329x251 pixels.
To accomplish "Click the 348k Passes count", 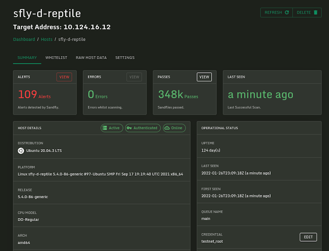I will [170, 95].
